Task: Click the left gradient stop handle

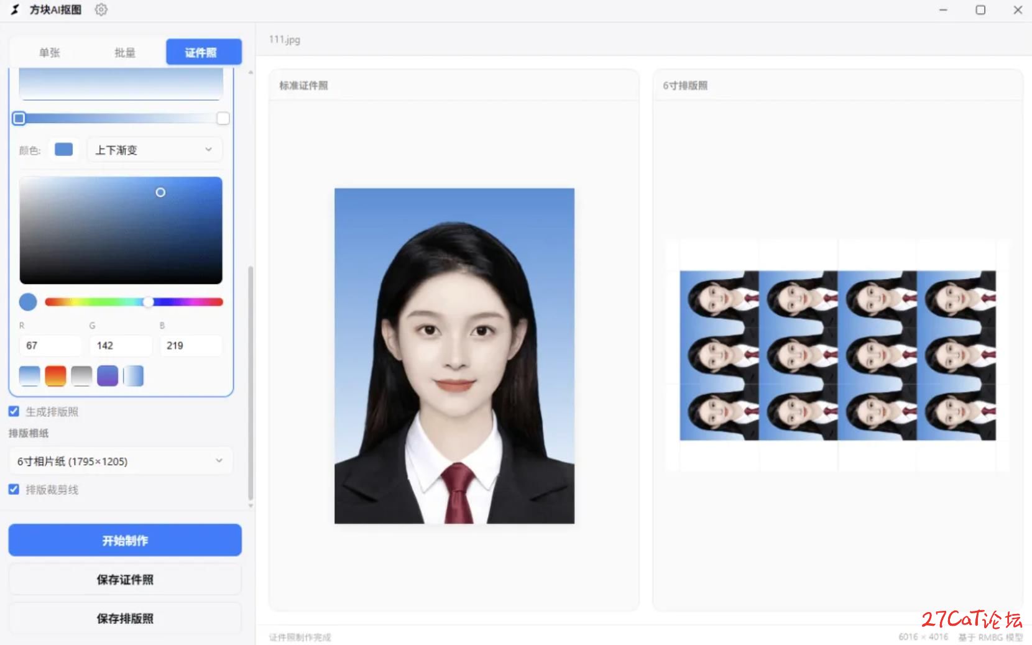Action: [x=19, y=118]
